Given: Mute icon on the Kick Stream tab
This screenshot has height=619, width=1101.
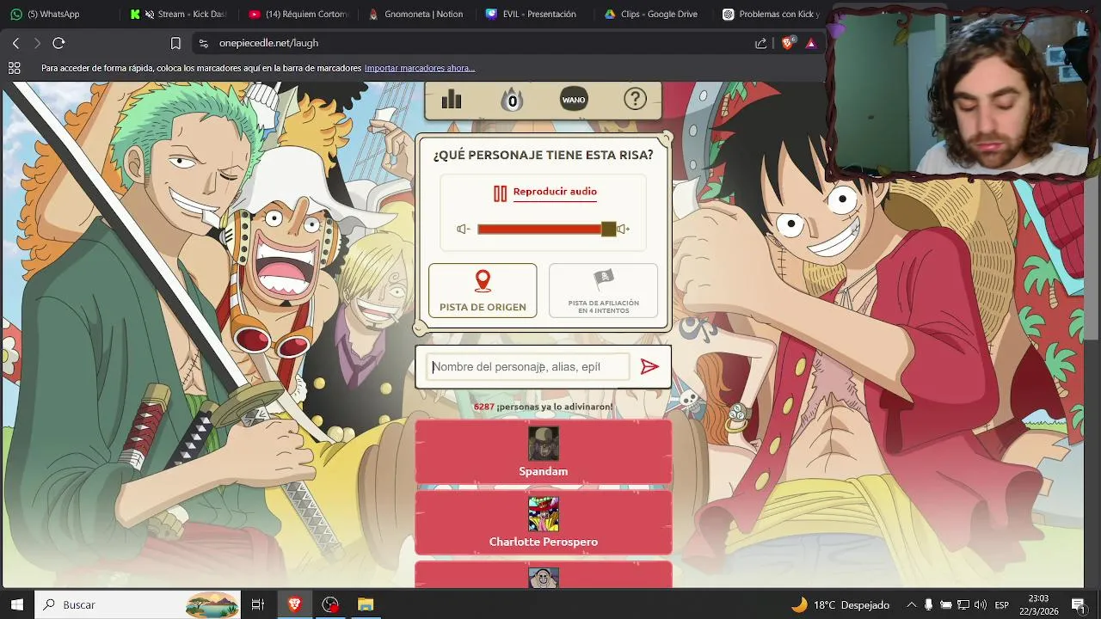Looking at the screenshot, I should pos(150,14).
